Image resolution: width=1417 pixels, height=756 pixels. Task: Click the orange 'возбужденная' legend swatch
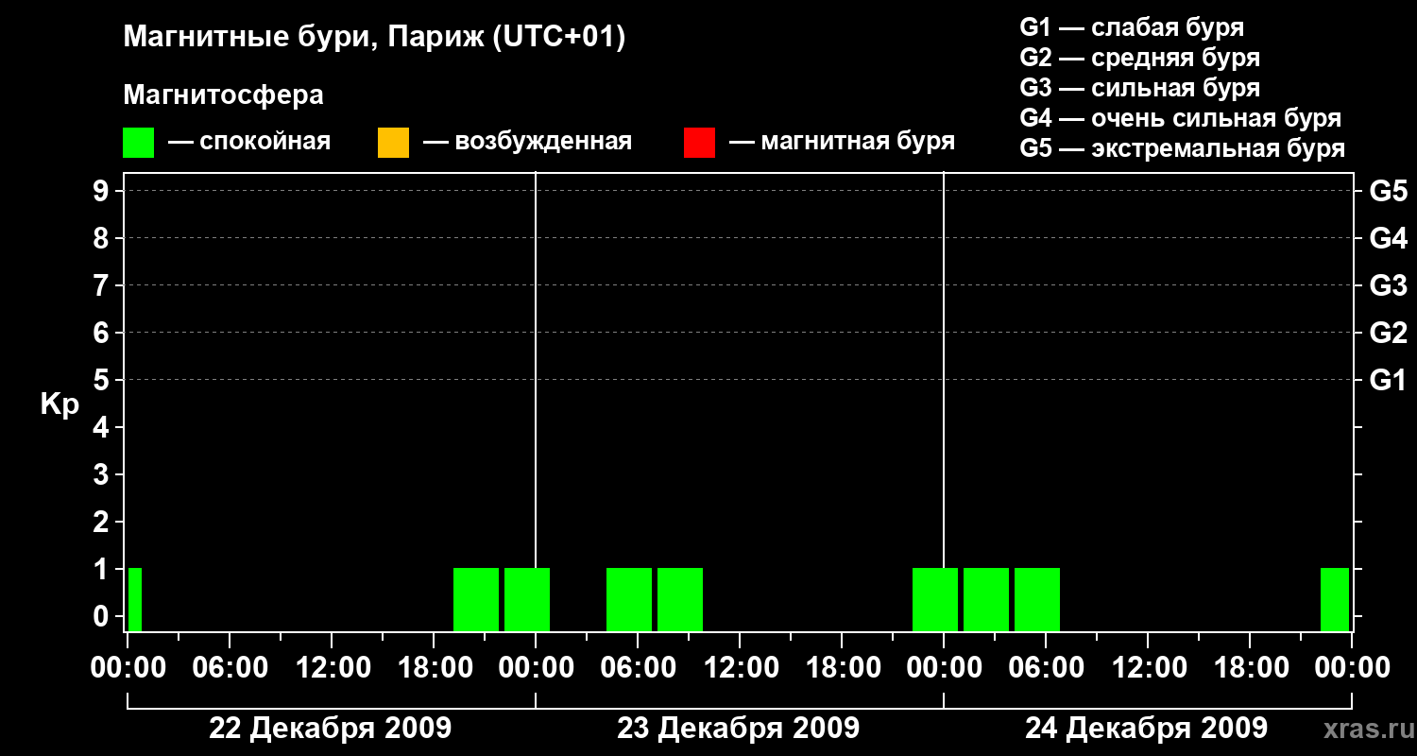(393, 142)
